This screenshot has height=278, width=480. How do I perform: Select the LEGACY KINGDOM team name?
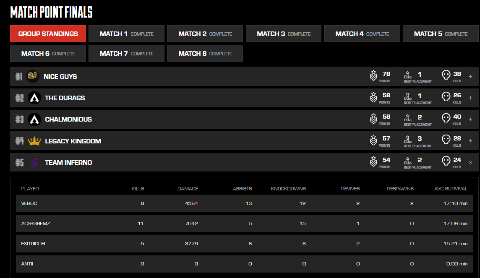click(73, 141)
